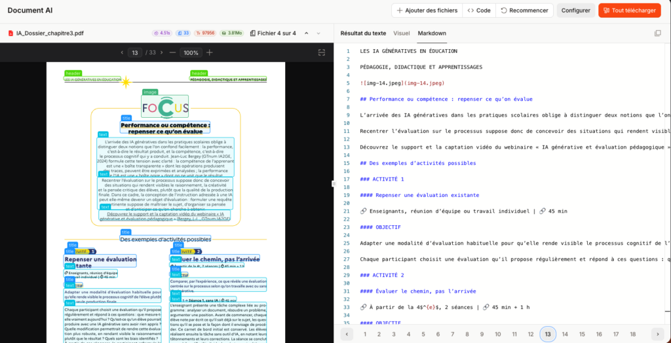Select page 4 in pagination
The width and height of the screenshot is (671, 343).
(408, 334)
